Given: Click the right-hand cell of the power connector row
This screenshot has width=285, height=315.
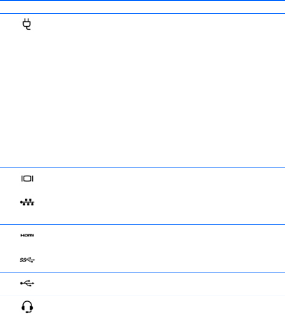Looking at the screenshot, I should [215, 25].
